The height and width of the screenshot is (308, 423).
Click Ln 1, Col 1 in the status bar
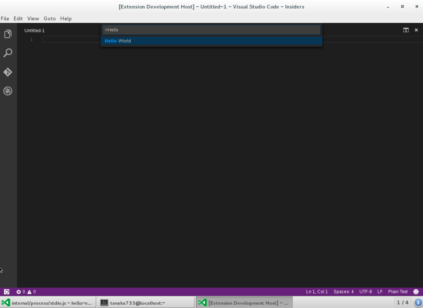pos(317,291)
